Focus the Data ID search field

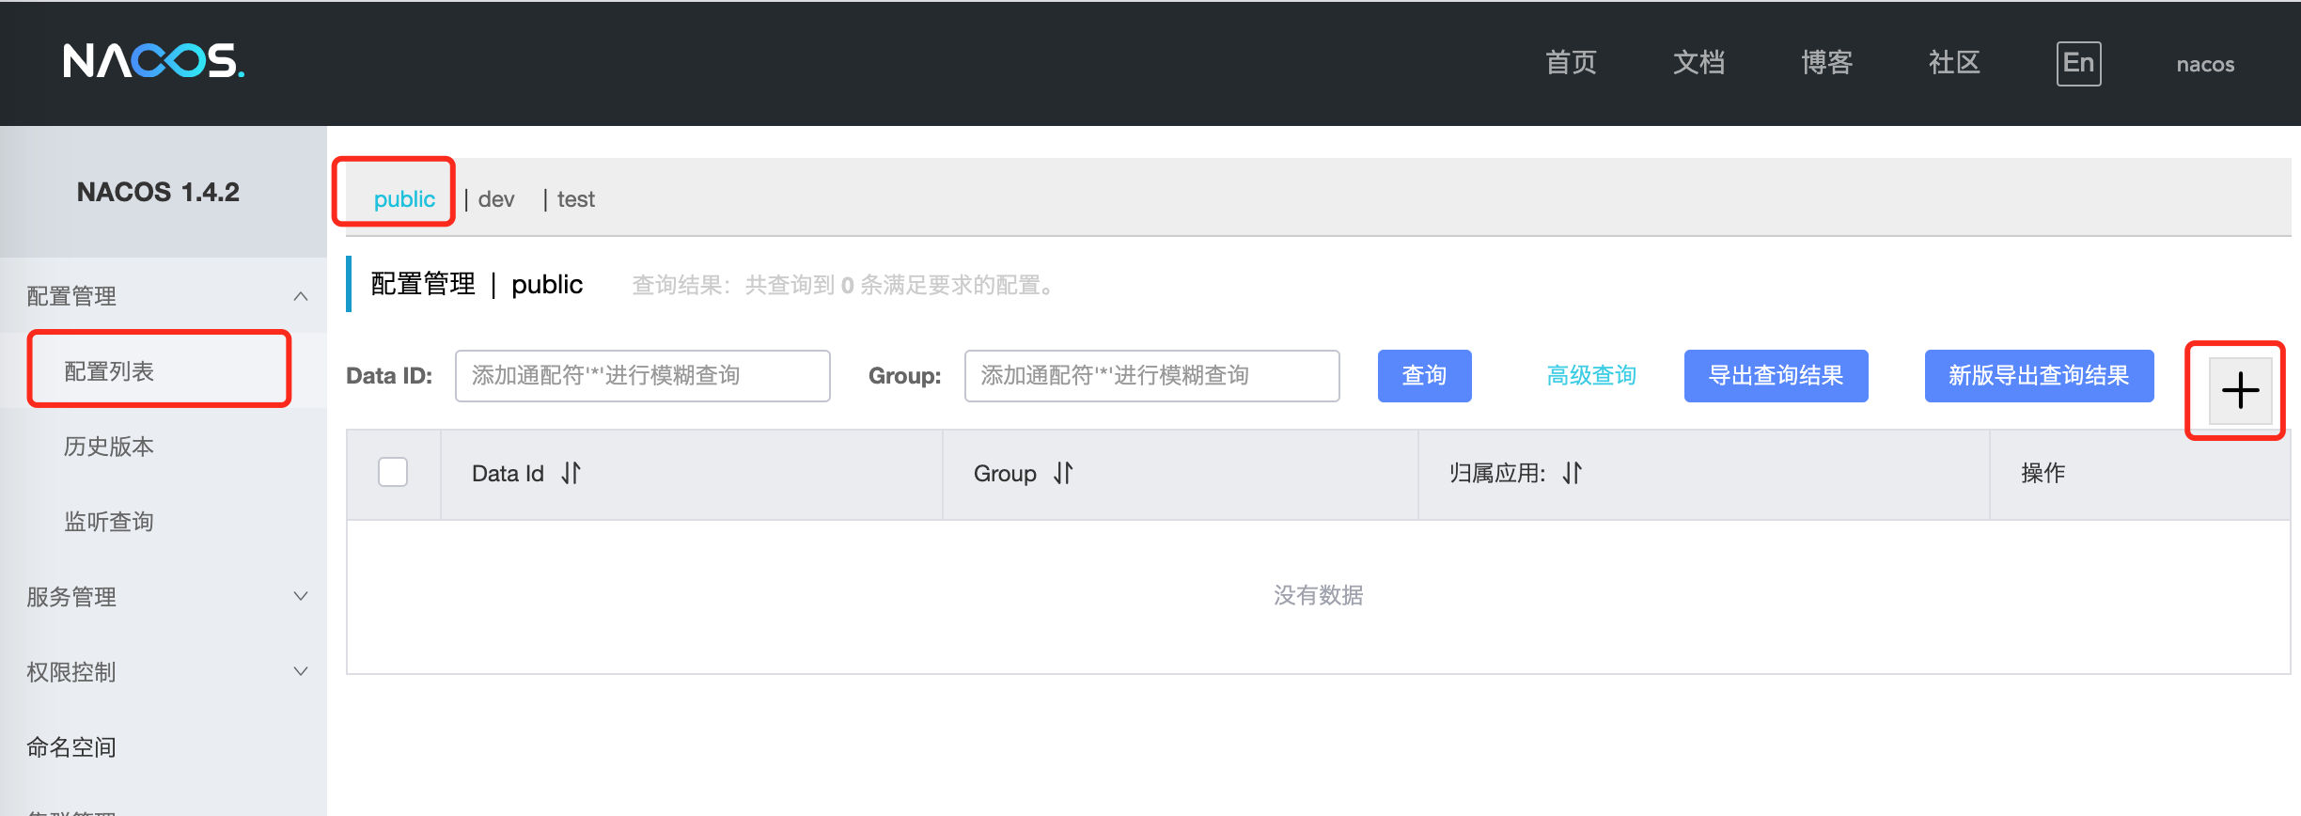[642, 376]
